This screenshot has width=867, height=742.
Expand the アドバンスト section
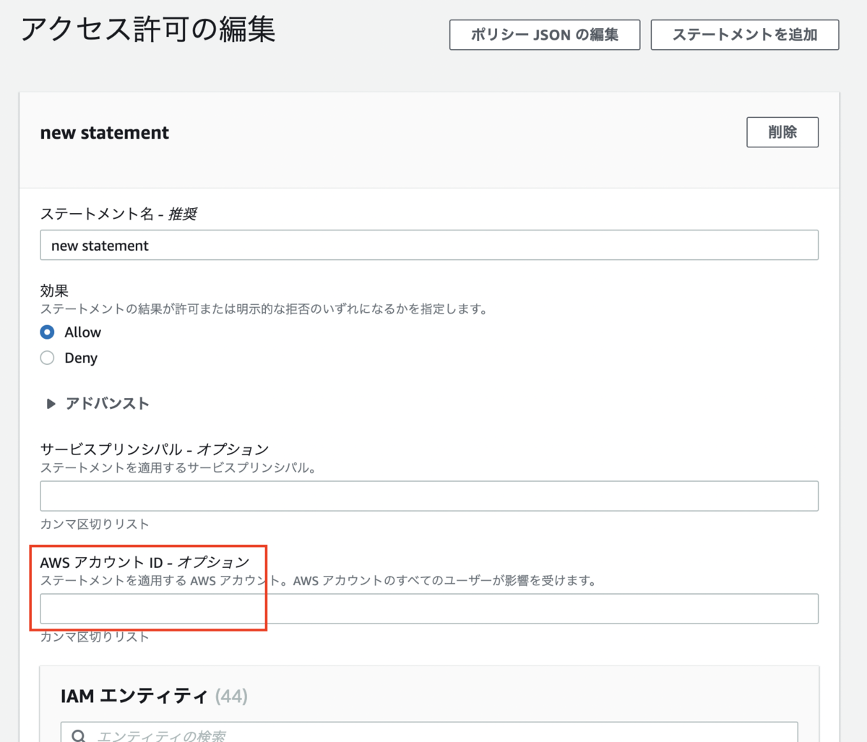[98, 404]
